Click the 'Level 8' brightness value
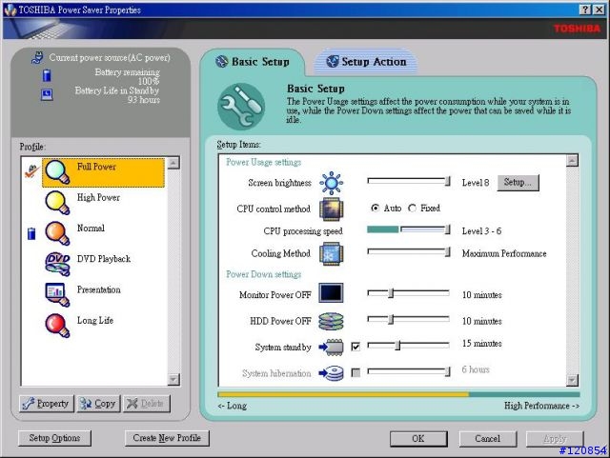Viewport: 610px width, 458px height. click(x=476, y=183)
